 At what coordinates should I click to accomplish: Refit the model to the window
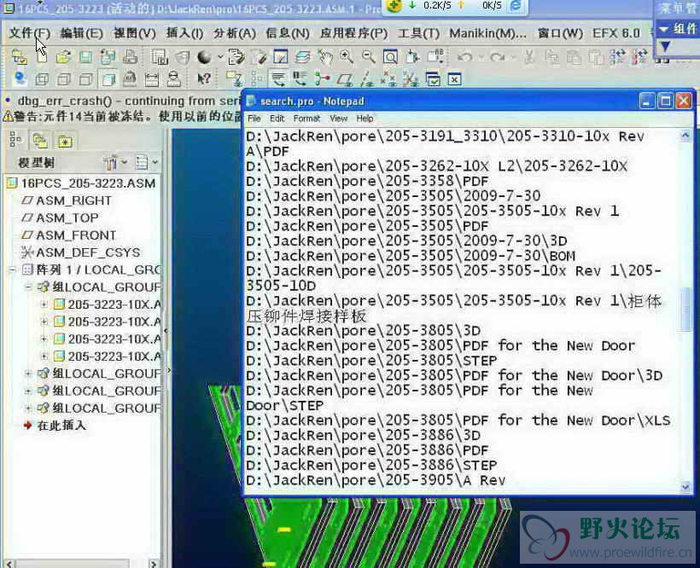pyautogui.click(x=391, y=56)
